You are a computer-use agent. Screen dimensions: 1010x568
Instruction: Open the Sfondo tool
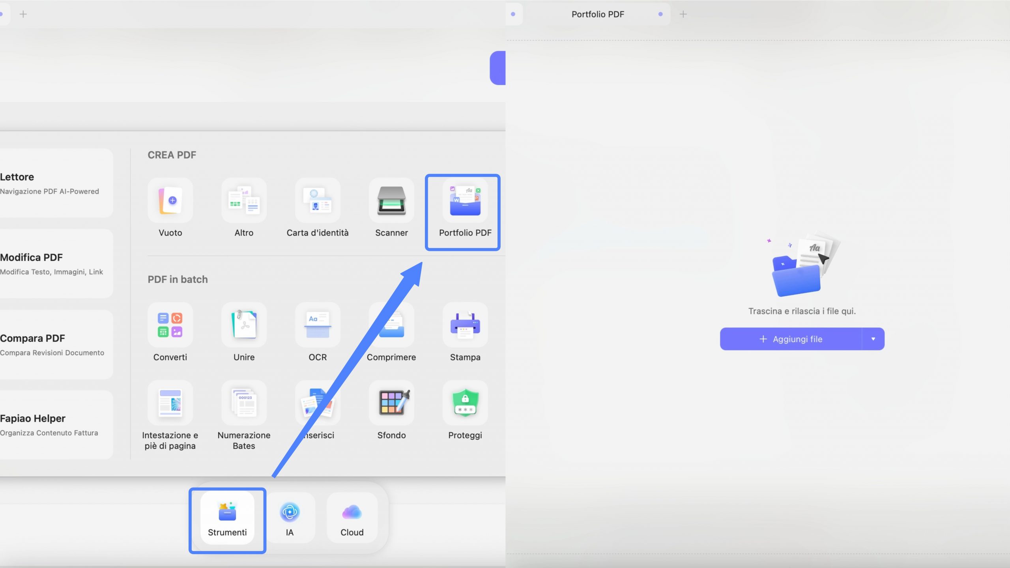tap(391, 410)
